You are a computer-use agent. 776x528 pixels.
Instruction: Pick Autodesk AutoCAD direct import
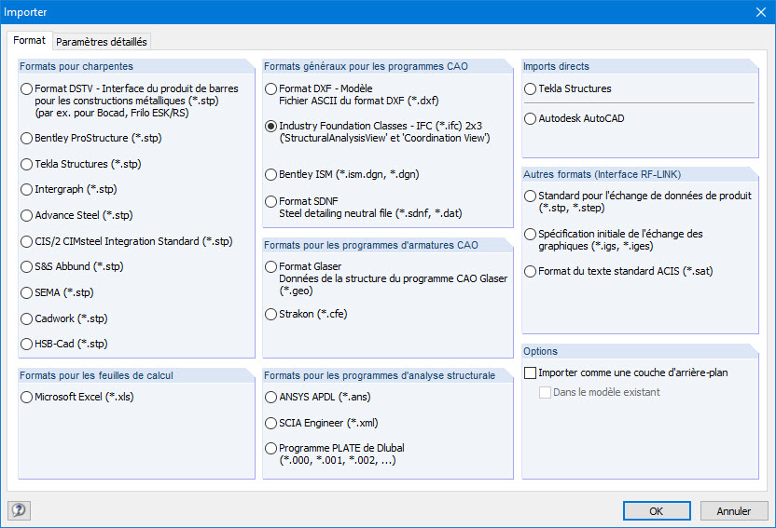(x=531, y=118)
